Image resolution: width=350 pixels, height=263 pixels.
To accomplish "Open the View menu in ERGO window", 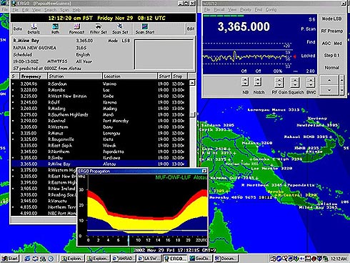I will pos(36,10).
